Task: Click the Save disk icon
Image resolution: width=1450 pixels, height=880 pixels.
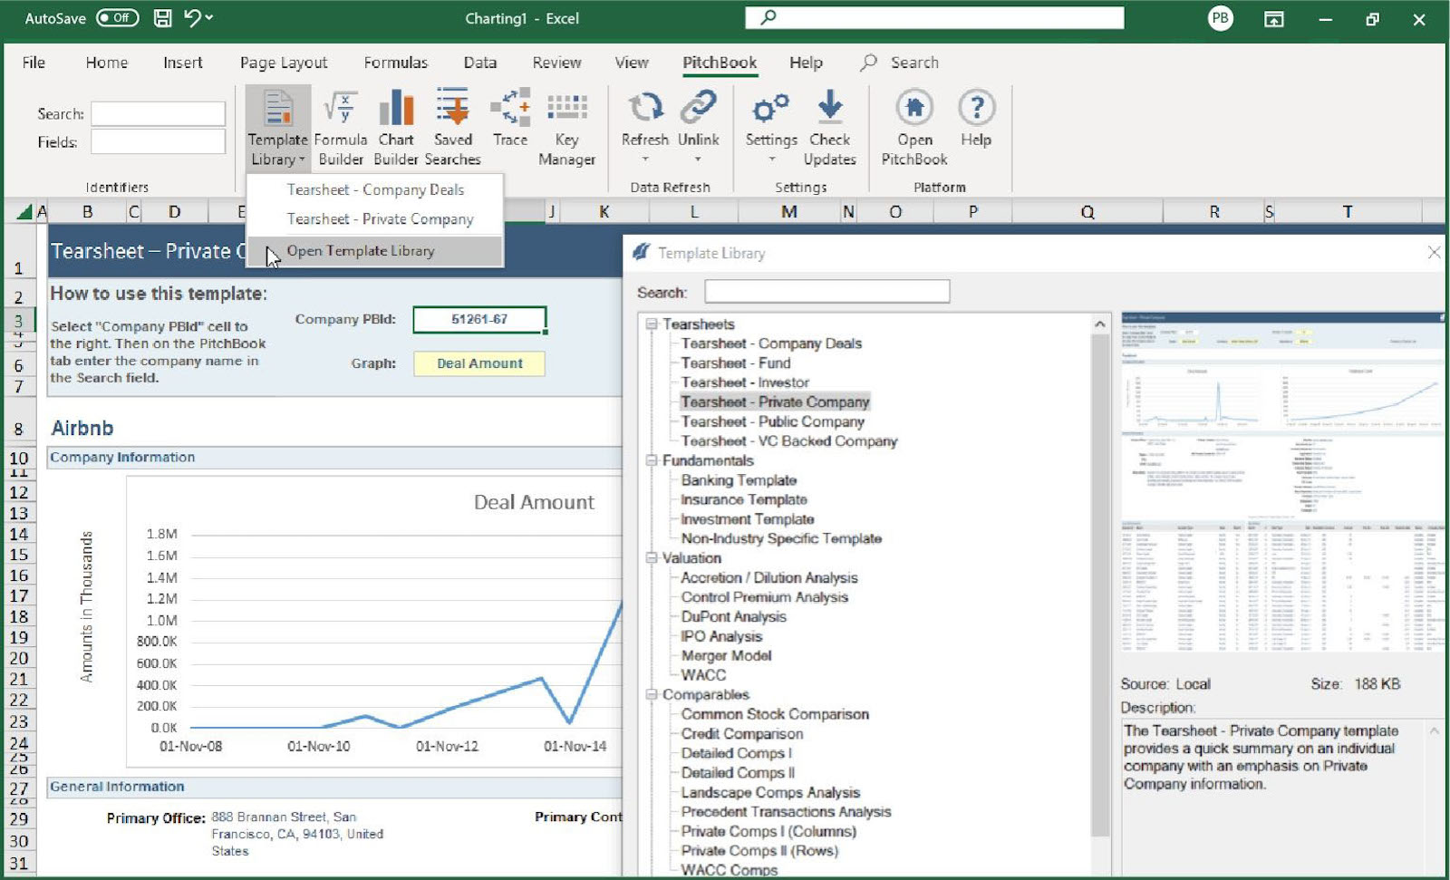Action: (x=163, y=18)
